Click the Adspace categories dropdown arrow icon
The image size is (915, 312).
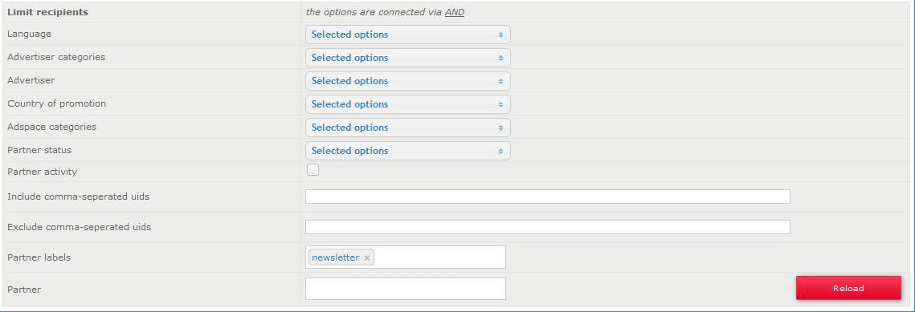coord(500,128)
